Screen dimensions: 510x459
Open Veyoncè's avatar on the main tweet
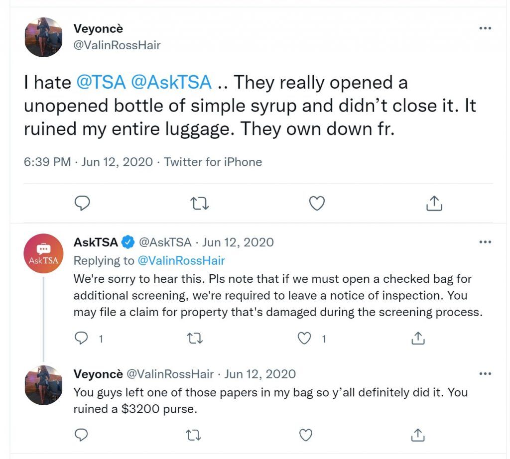43,37
